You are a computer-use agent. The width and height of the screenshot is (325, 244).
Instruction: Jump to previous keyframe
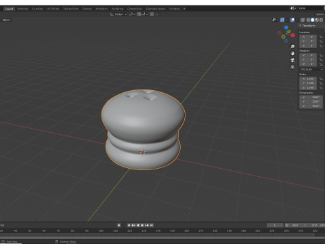[133, 225]
